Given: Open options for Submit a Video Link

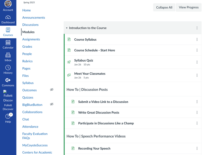Looking at the screenshot, I should click(x=197, y=102).
